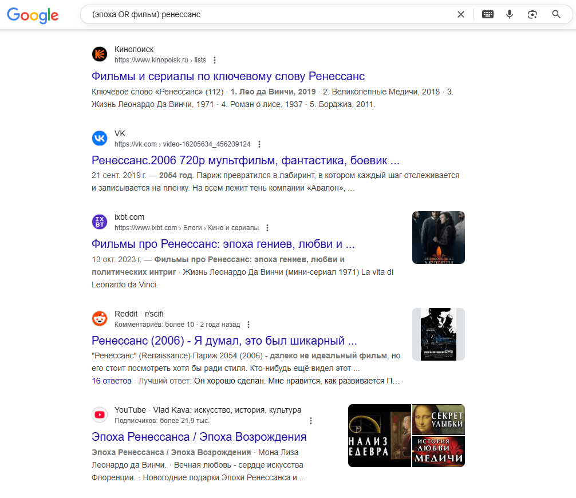
Task: Open the 16 ответов link
Action: (111, 381)
